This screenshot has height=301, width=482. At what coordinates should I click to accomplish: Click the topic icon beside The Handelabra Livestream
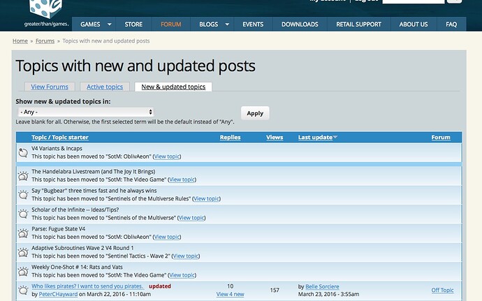(23, 176)
